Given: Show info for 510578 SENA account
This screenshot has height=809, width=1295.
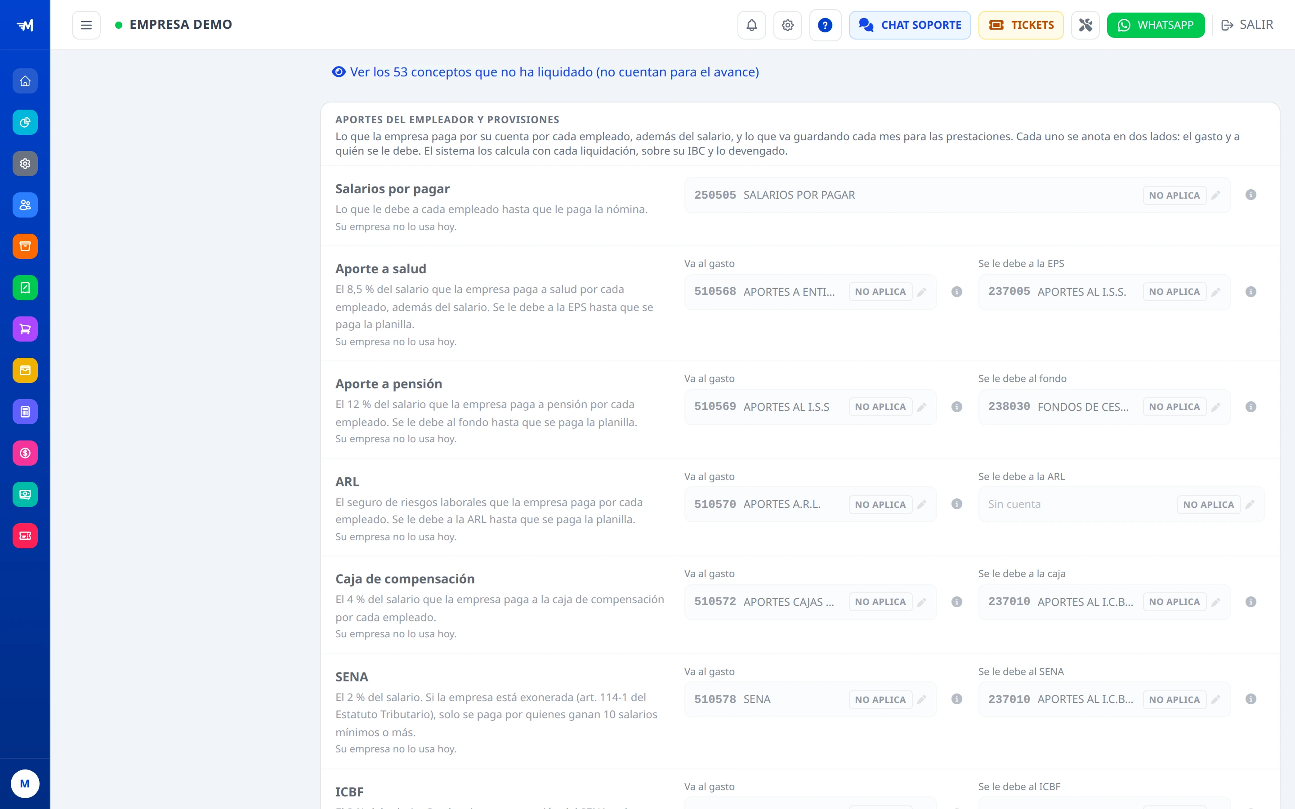Looking at the screenshot, I should point(957,700).
